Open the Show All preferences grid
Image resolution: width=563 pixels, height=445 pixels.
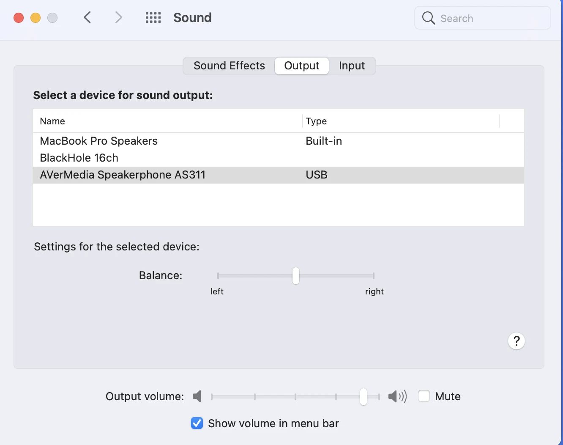point(153,17)
